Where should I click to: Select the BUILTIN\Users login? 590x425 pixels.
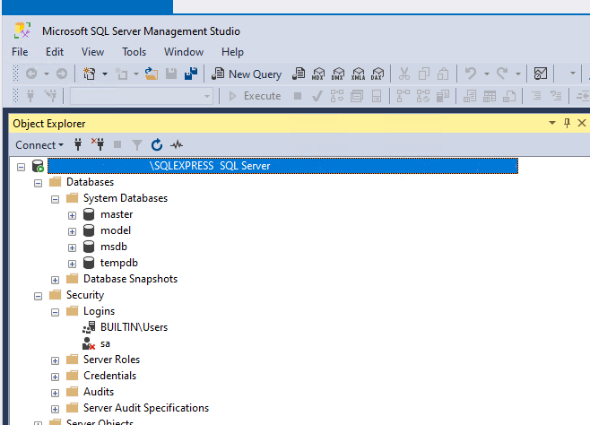[134, 327]
